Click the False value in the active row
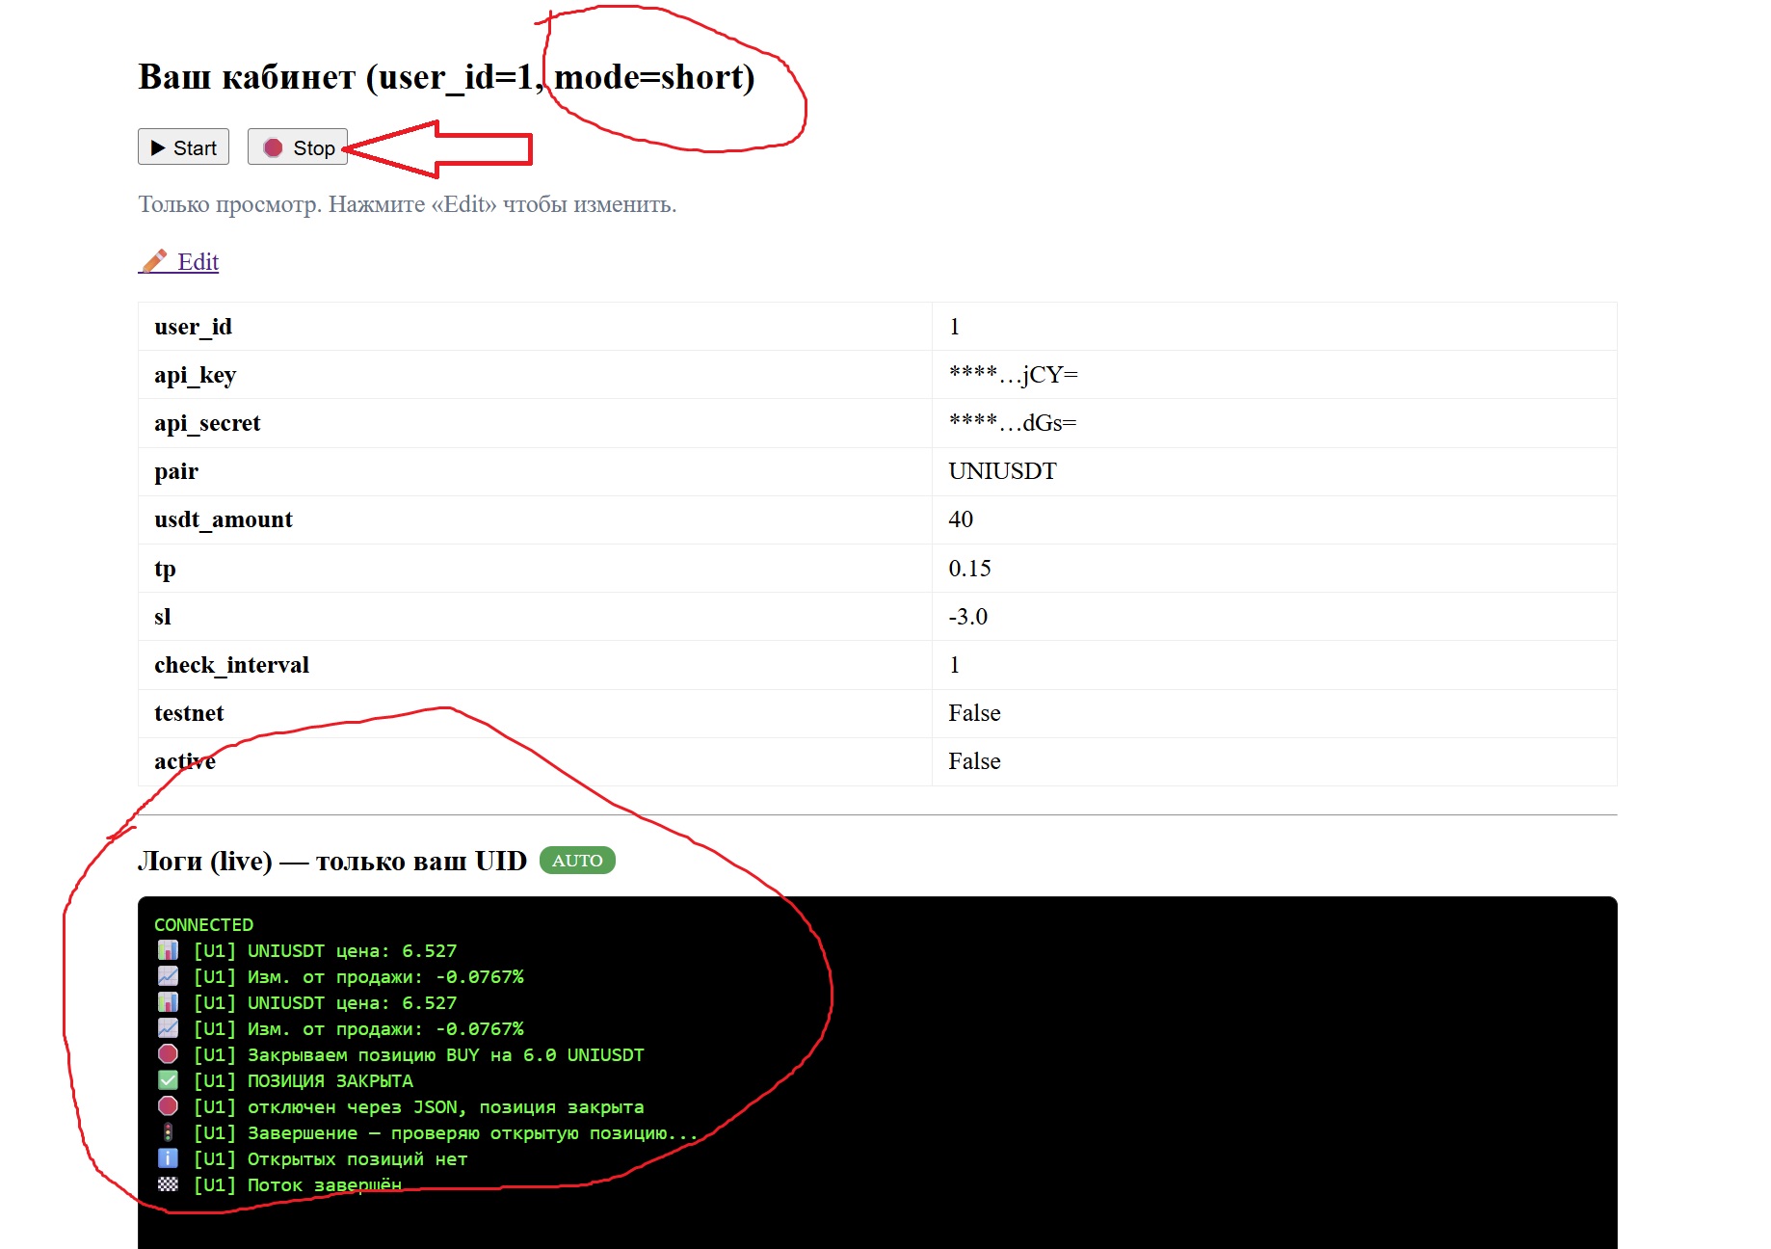Screen dimensions: 1771x1249 coord(974,761)
